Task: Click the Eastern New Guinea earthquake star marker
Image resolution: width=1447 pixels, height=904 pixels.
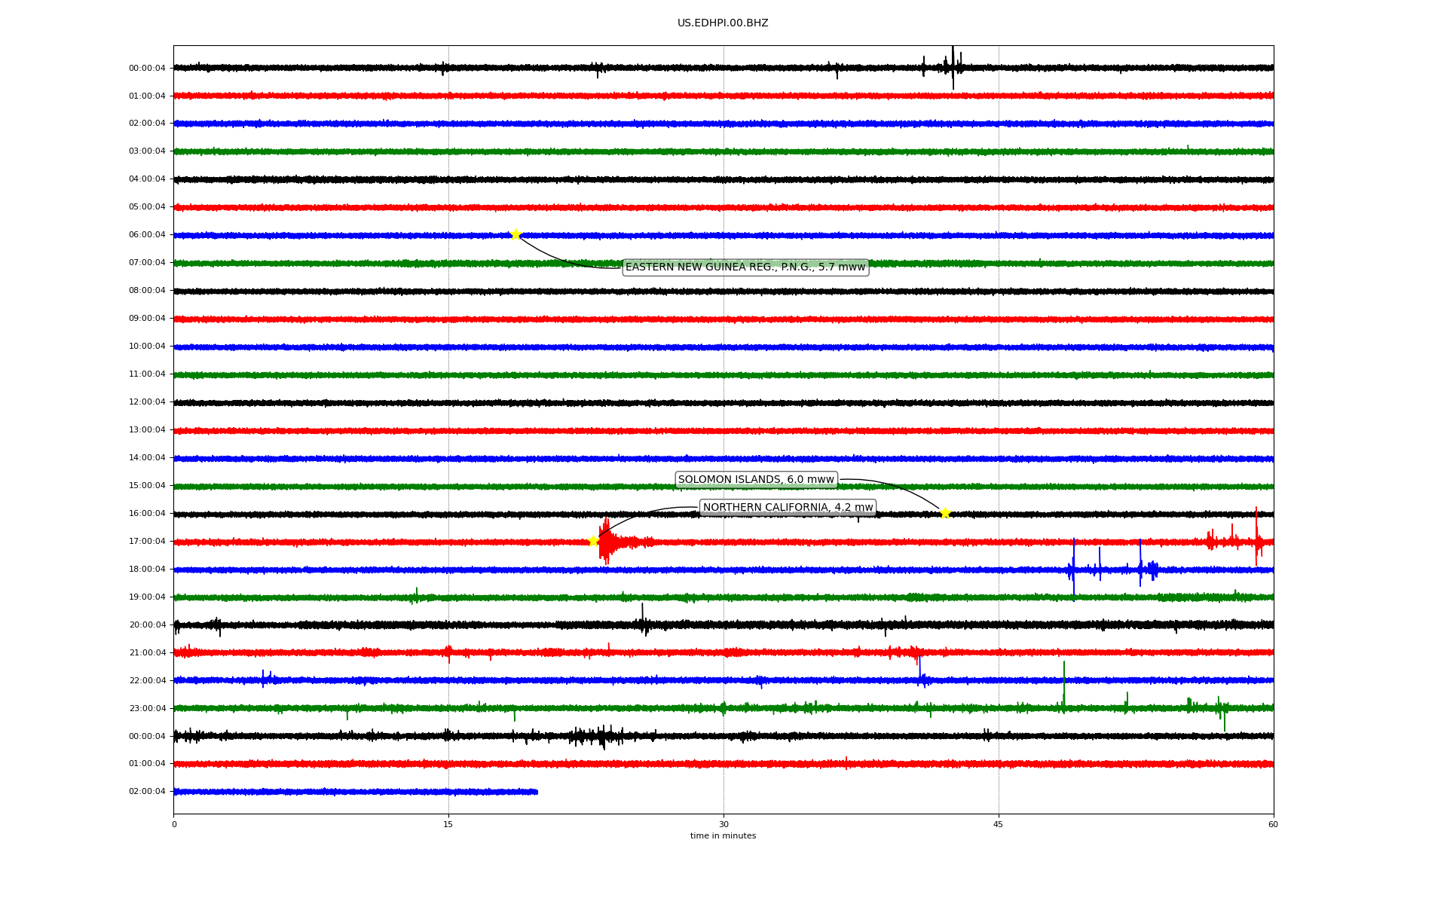Action: click(x=515, y=234)
